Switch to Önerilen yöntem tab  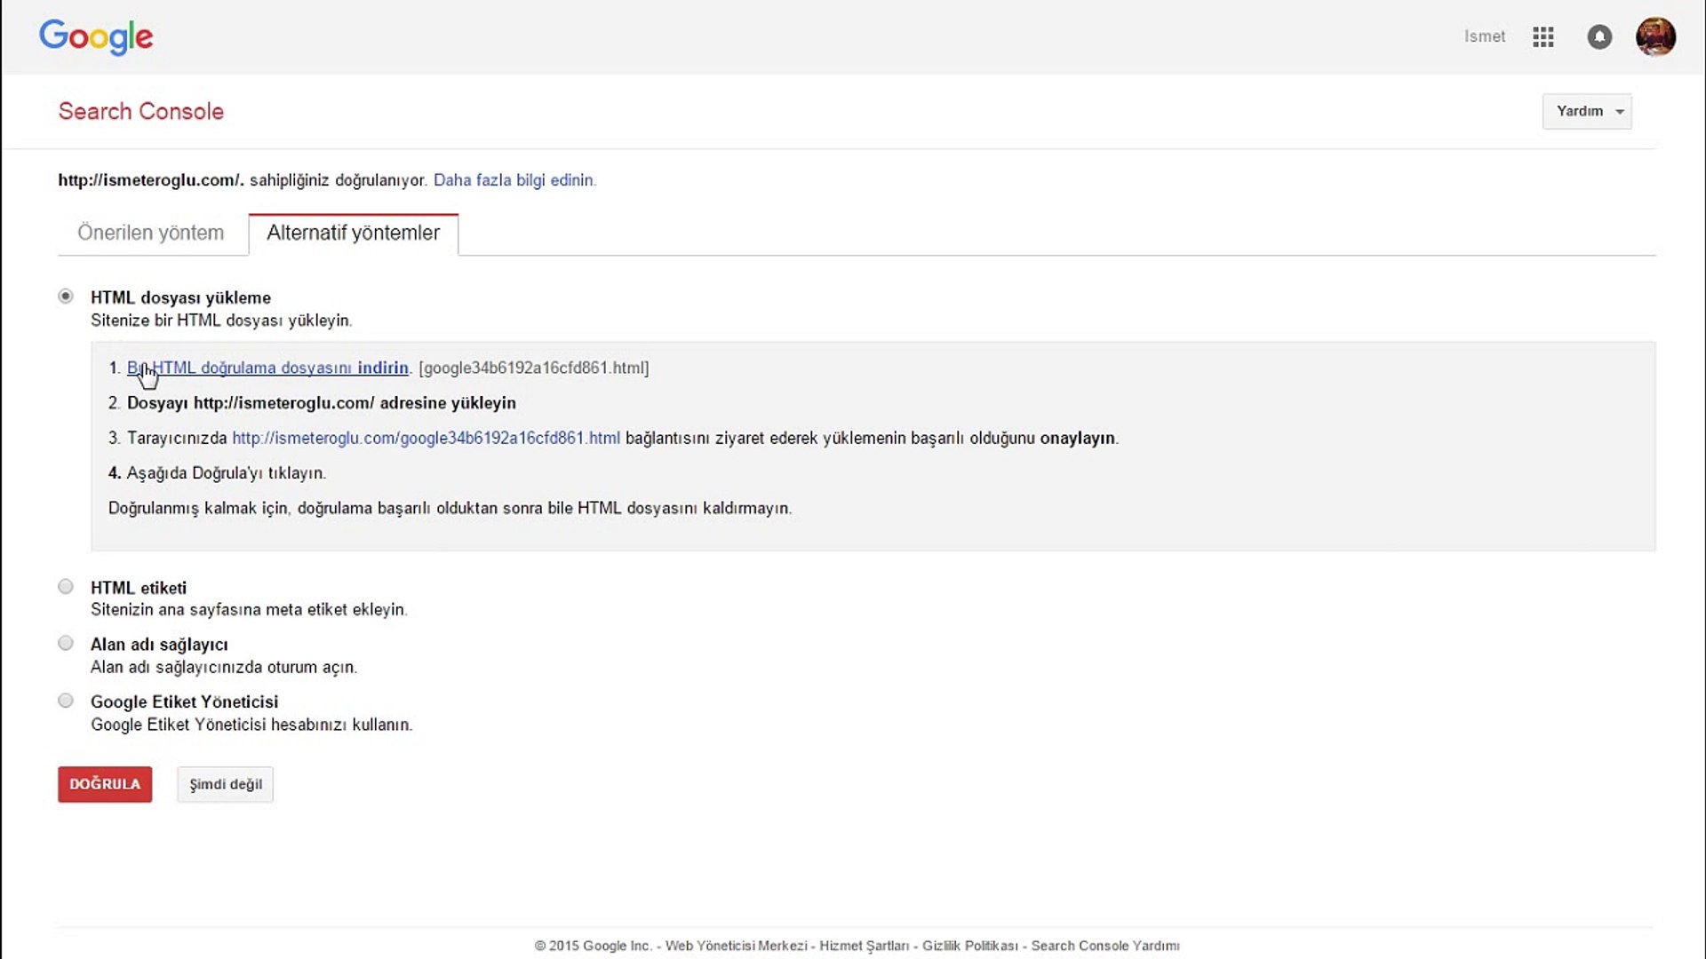point(151,234)
